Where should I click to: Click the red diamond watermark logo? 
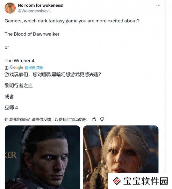point(117,181)
